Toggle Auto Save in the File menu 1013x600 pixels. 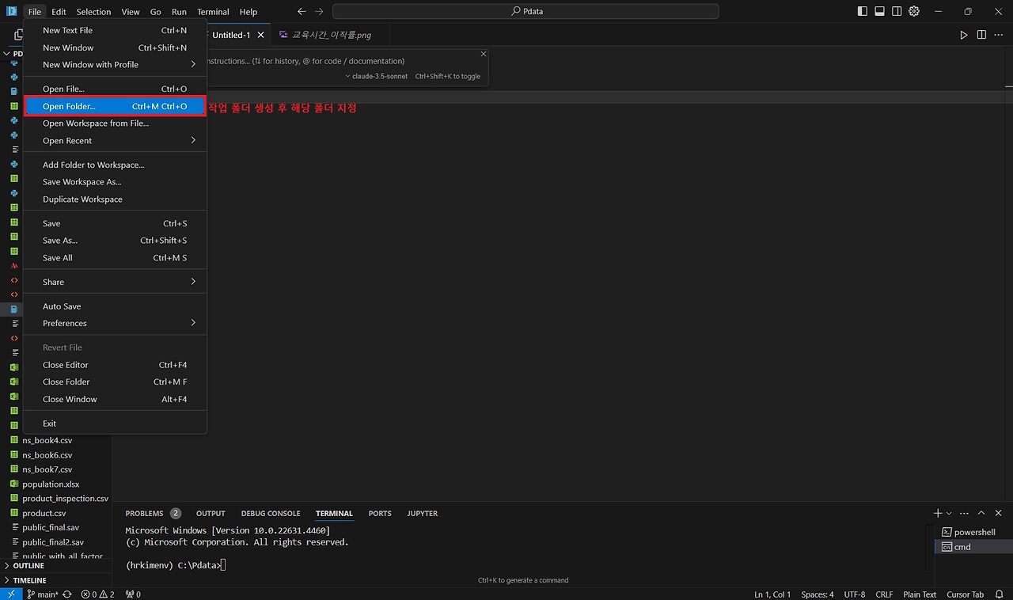[62, 306]
